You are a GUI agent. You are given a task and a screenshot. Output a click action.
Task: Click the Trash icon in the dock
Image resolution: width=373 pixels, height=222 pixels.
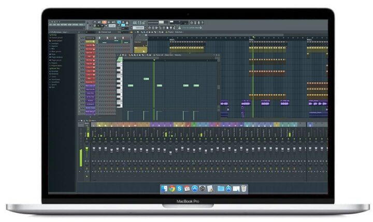point(243,189)
